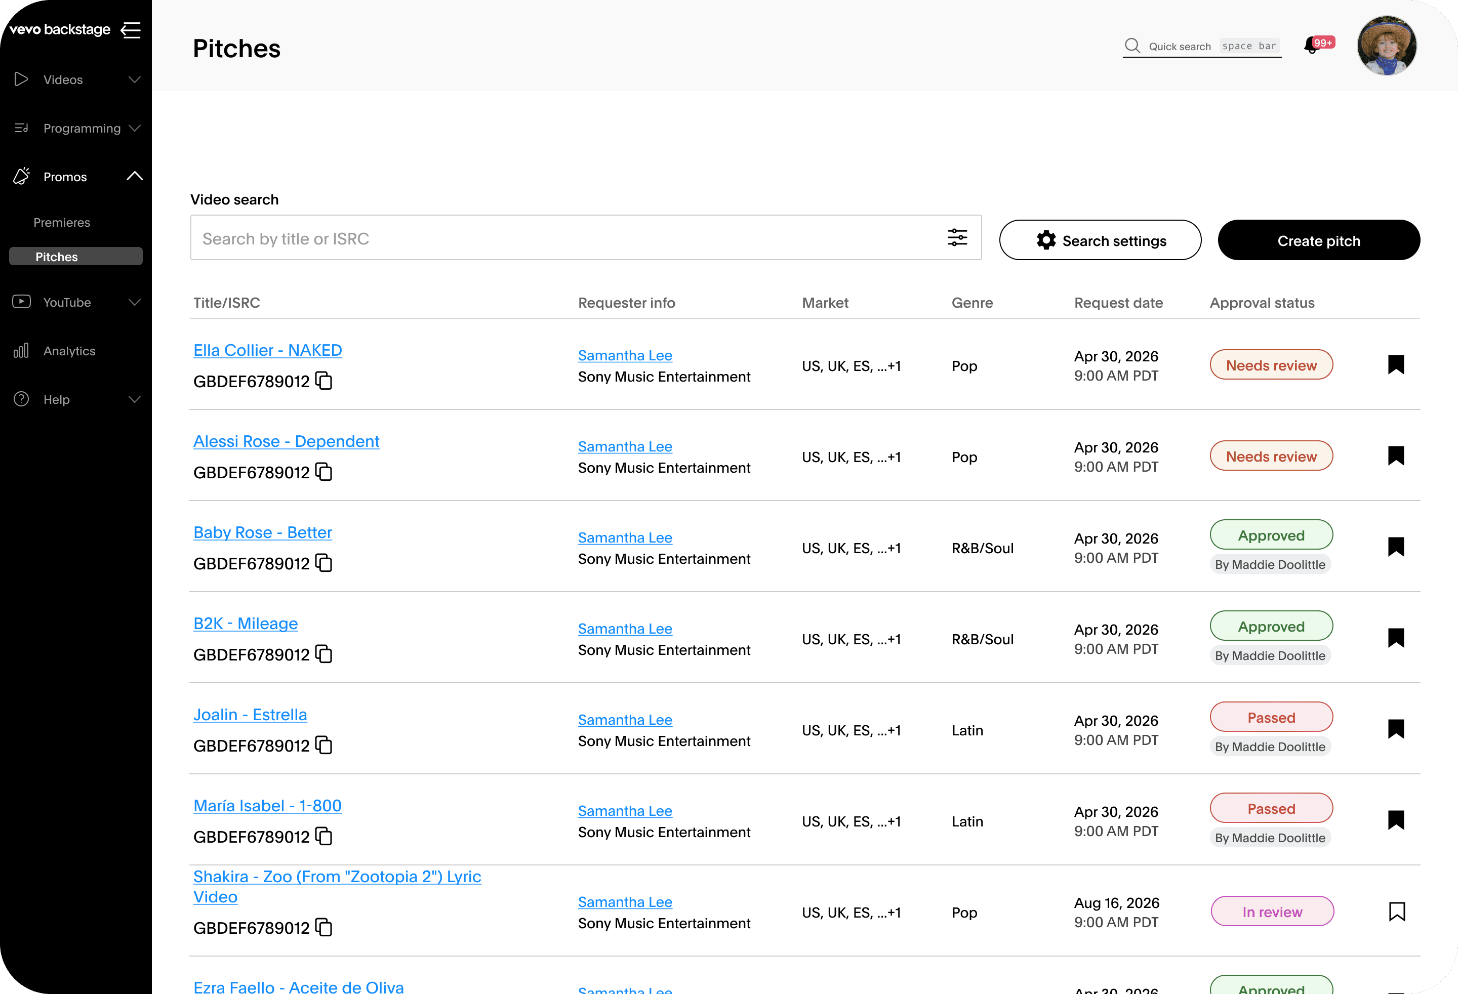1458x994 pixels.
Task: Click the Quick search field
Action: (1202, 46)
